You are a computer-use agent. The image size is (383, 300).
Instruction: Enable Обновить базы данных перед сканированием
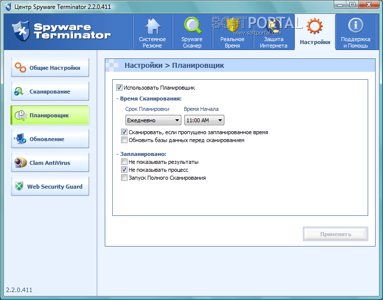[124, 140]
